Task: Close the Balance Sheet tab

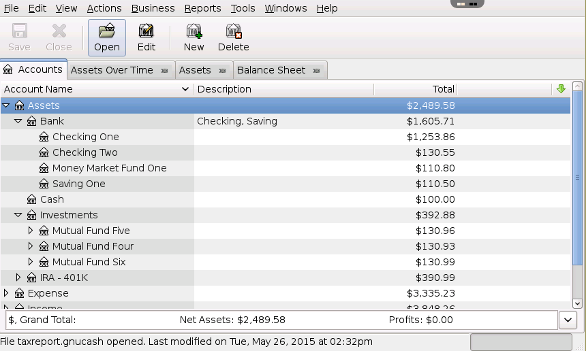Action: pyautogui.click(x=316, y=70)
